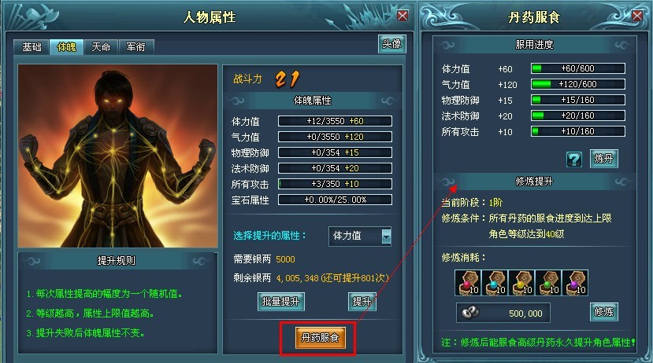Click the 炼丹 button
The image size is (653, 363).
[603, 159]
